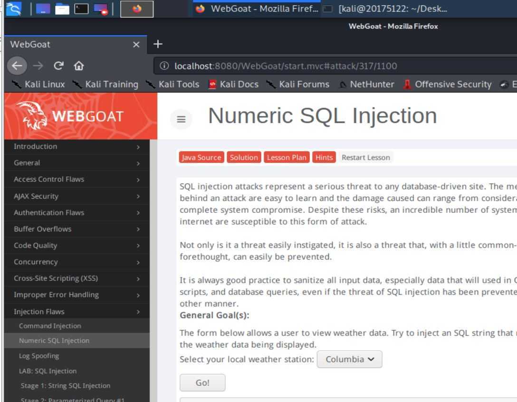Collapse the Injection Flaws category
Screen dimensions: 517x402
click(77, 312)
